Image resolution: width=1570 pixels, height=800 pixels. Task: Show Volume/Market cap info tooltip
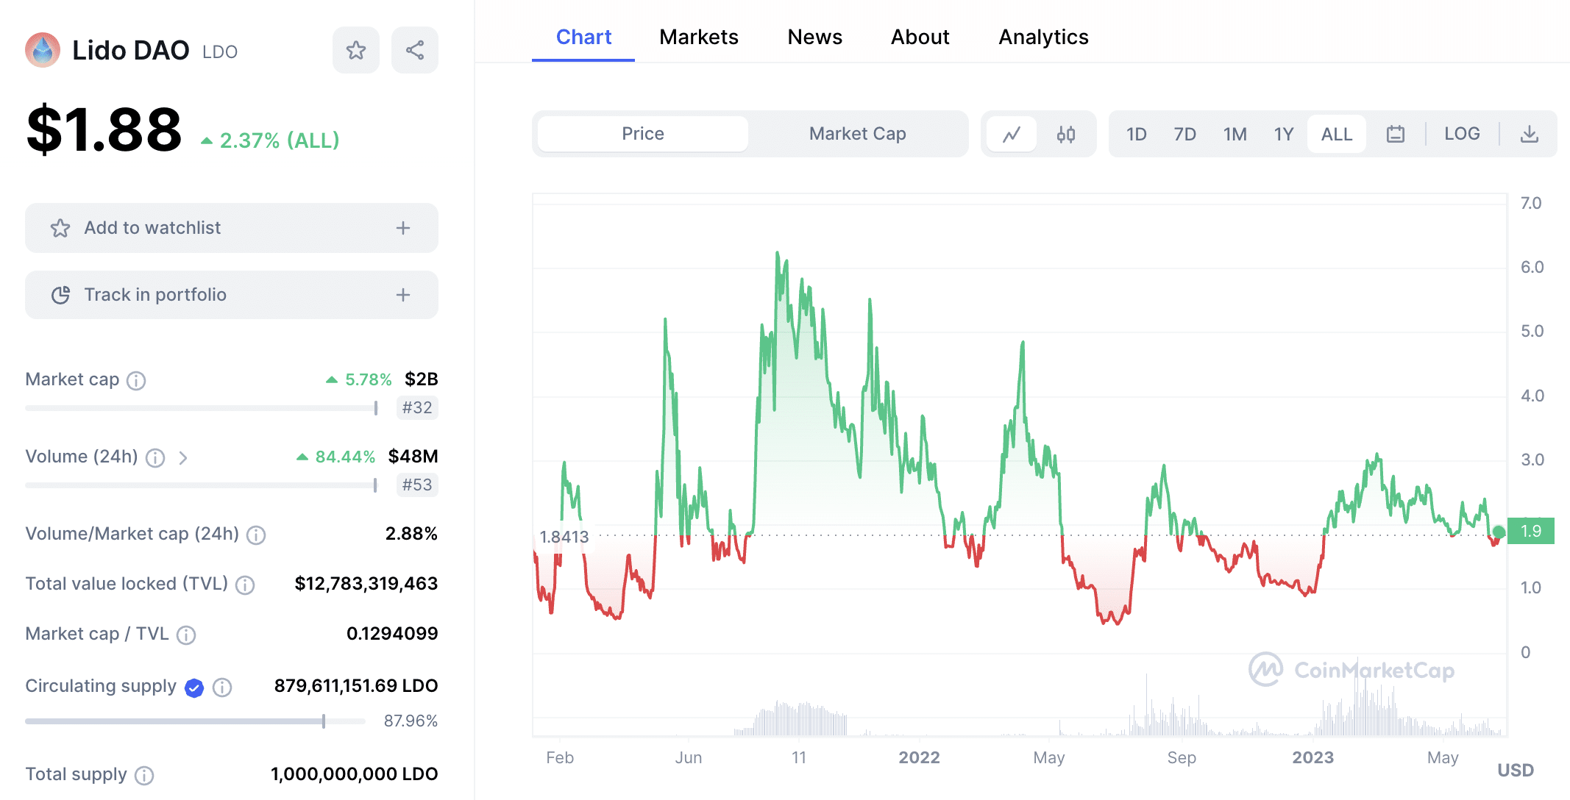click(x=256, y=535)
